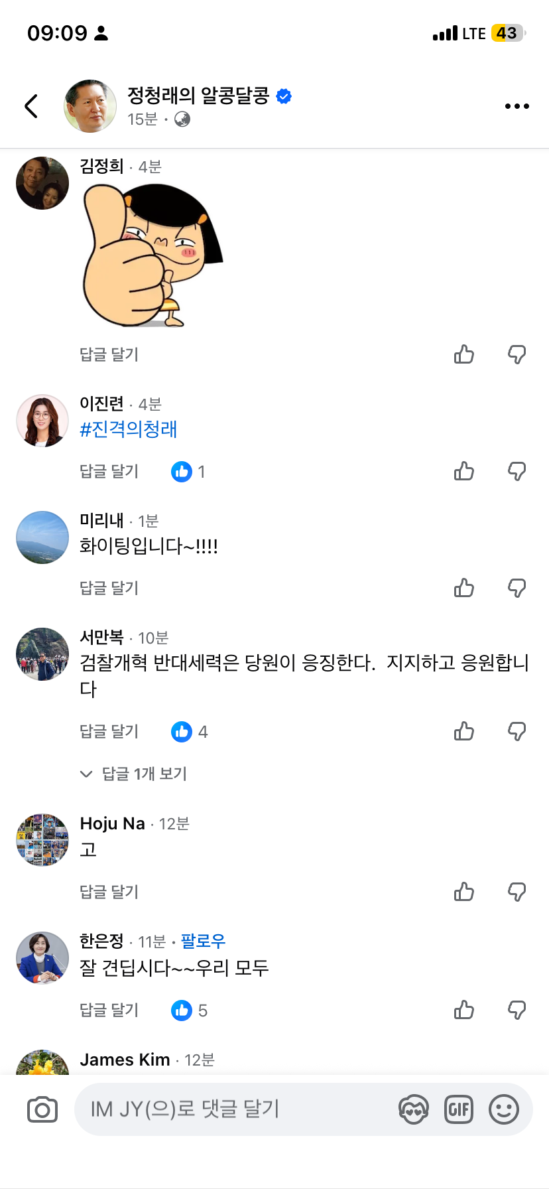Open camera to attach a photo
This screenshot has width=549, height=1189.
pos(42,1109)
